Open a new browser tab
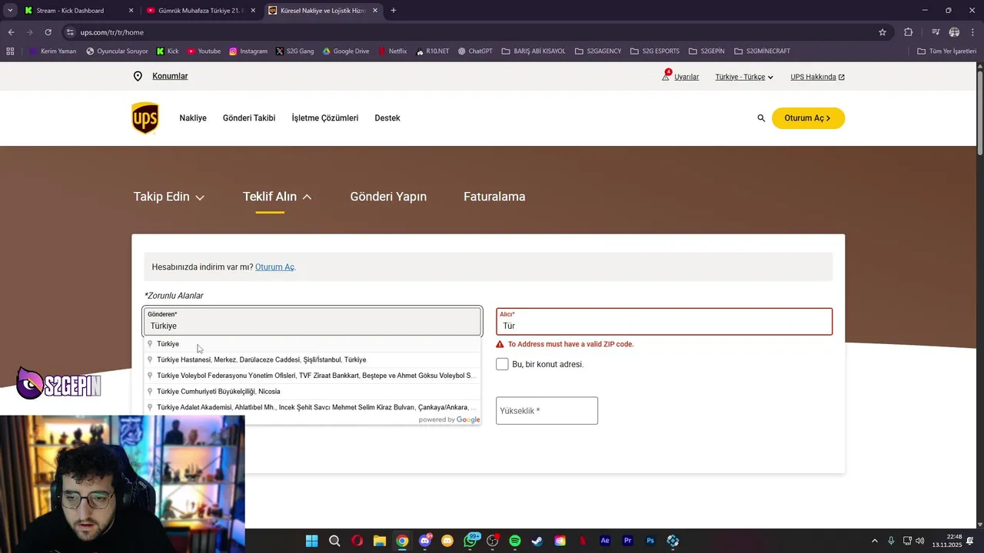 pyautogui.click(x=394, y=11)
